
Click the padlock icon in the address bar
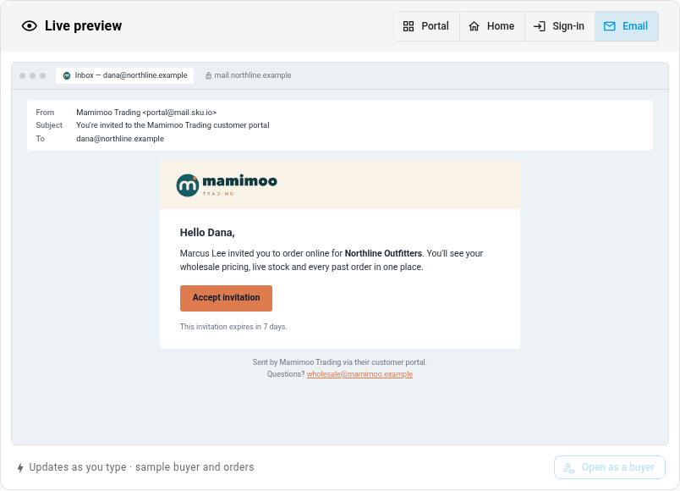pos(208,75)
